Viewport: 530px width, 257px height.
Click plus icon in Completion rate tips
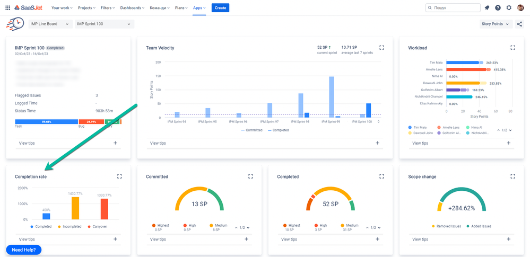point(115,239)
